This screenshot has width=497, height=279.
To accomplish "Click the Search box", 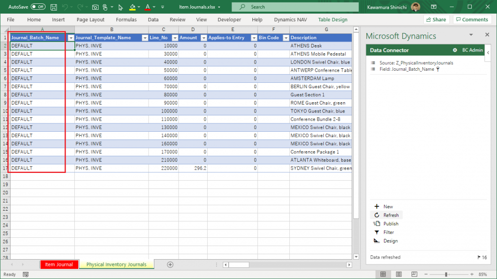I will pyautogui.click(x=295, y=7).
